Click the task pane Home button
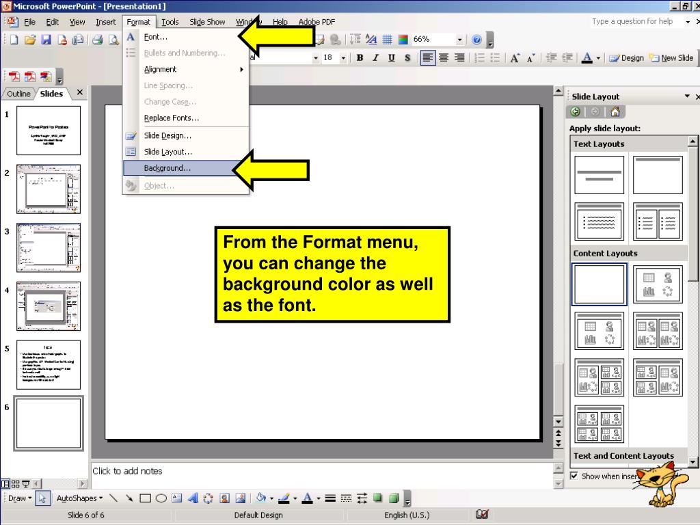Image resolution: width=700 pixels, height=525 pixels. (x=615, y=111)
